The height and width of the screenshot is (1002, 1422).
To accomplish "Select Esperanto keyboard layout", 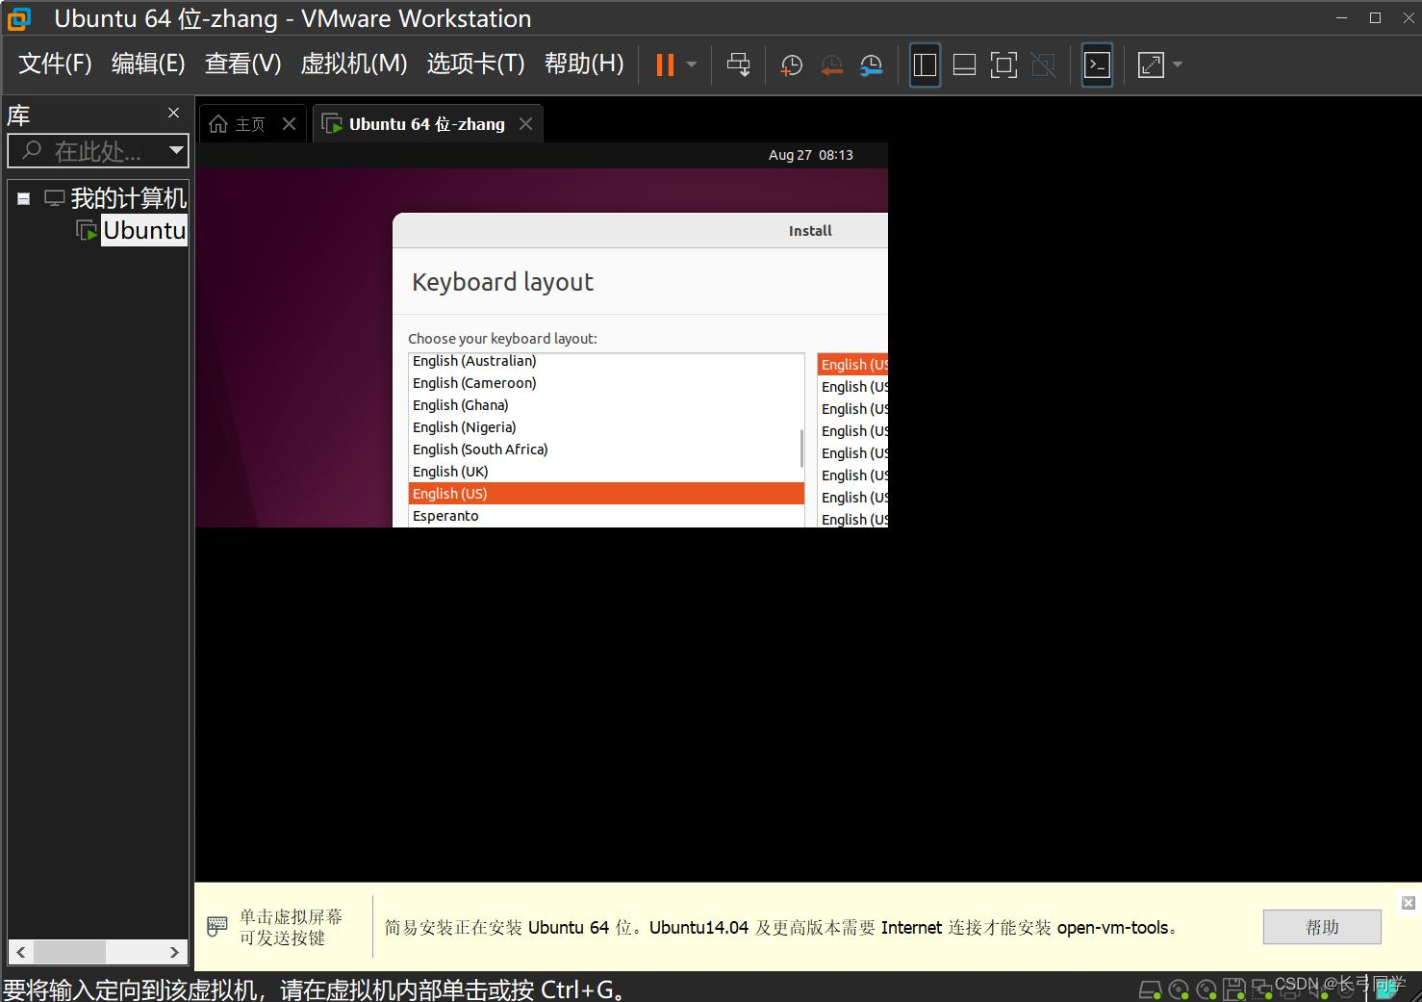I will (606, 516).
